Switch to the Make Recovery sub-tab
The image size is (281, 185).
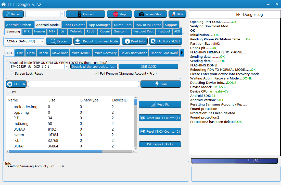pos(106,53)
